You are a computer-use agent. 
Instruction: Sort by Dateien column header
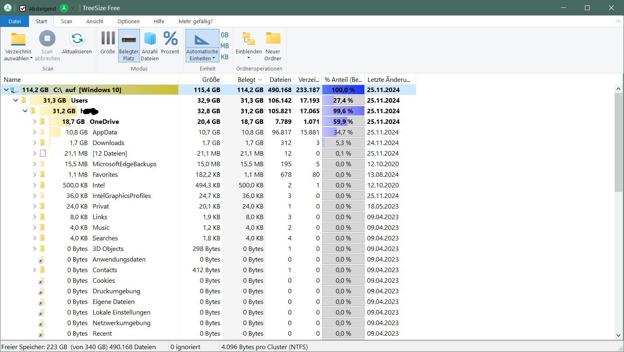click(280, 79)
